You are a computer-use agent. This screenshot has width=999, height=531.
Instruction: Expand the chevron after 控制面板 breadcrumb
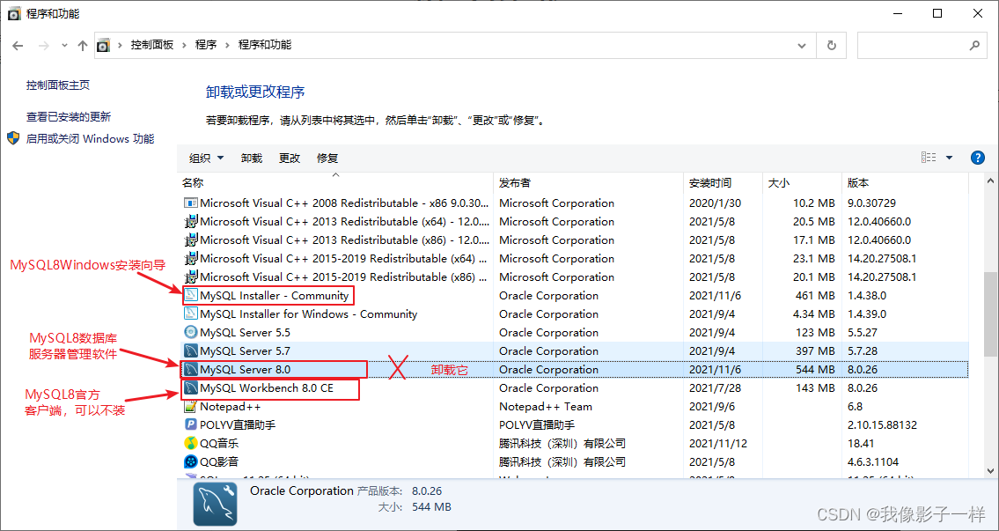tap(184, 45)
